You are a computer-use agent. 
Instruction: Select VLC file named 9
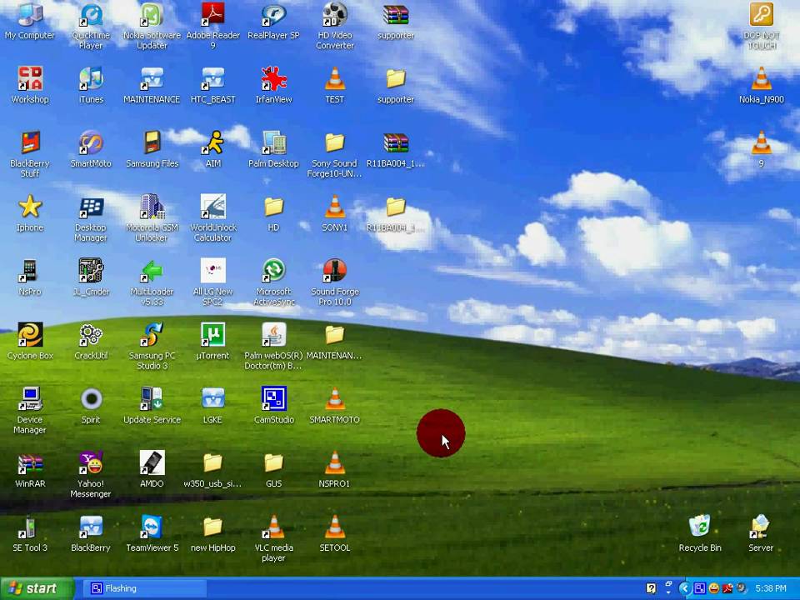(x=761, y=142)
